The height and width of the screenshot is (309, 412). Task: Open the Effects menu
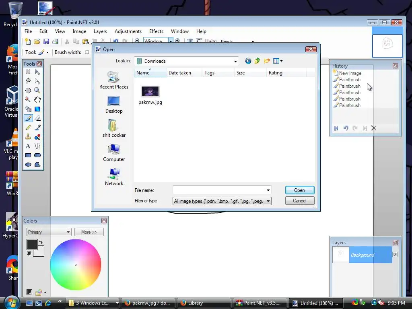(x=156, y=31)
